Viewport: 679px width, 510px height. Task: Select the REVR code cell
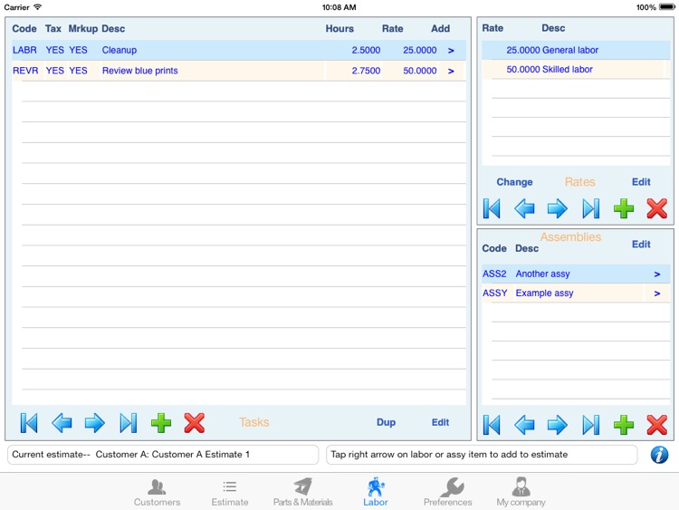(25, 71)
